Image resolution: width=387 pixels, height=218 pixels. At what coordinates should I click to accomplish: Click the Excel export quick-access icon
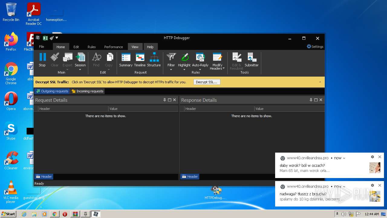[45, 38]
